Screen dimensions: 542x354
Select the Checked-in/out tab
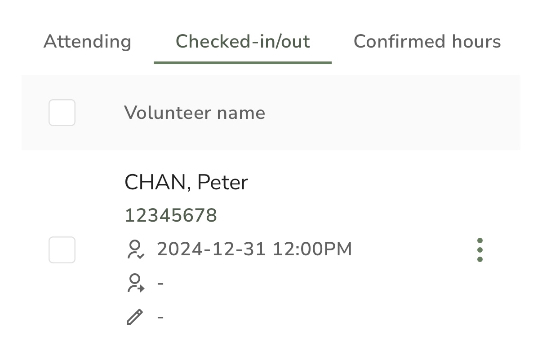[243, 42]
